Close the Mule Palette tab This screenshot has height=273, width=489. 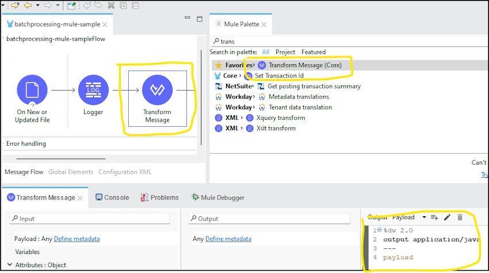[x=264, y=25]
